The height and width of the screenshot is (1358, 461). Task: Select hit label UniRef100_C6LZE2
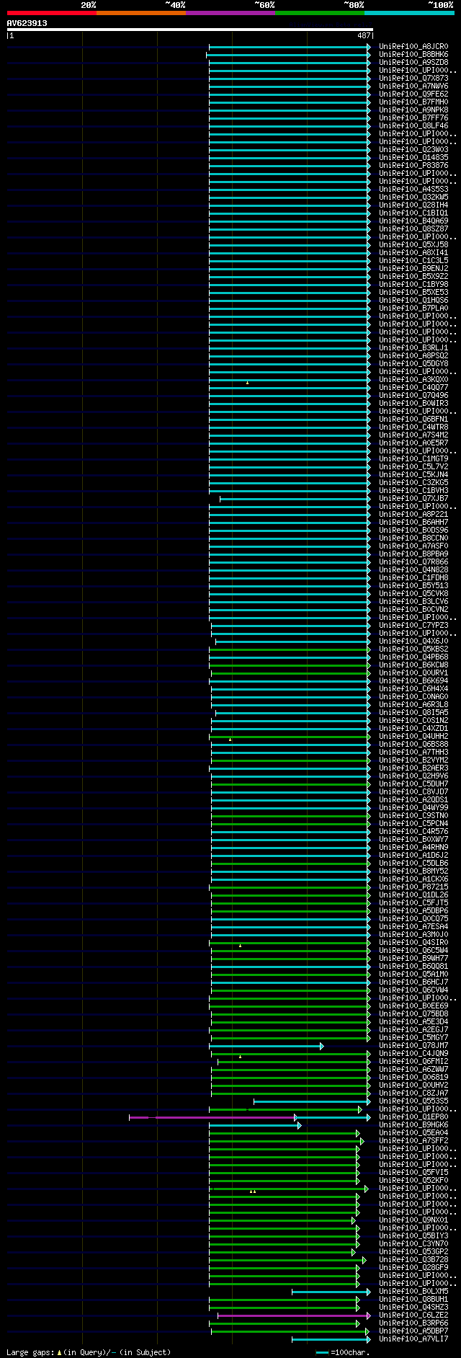click(x=413, y=1315)
